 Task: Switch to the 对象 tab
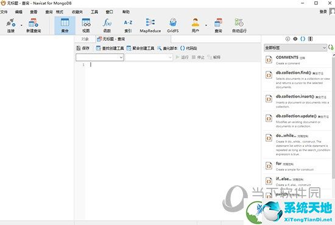pyautogui.click(x=85, y=39)
